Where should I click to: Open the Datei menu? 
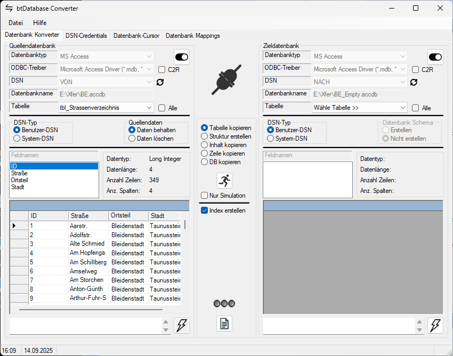click(16, 23)
